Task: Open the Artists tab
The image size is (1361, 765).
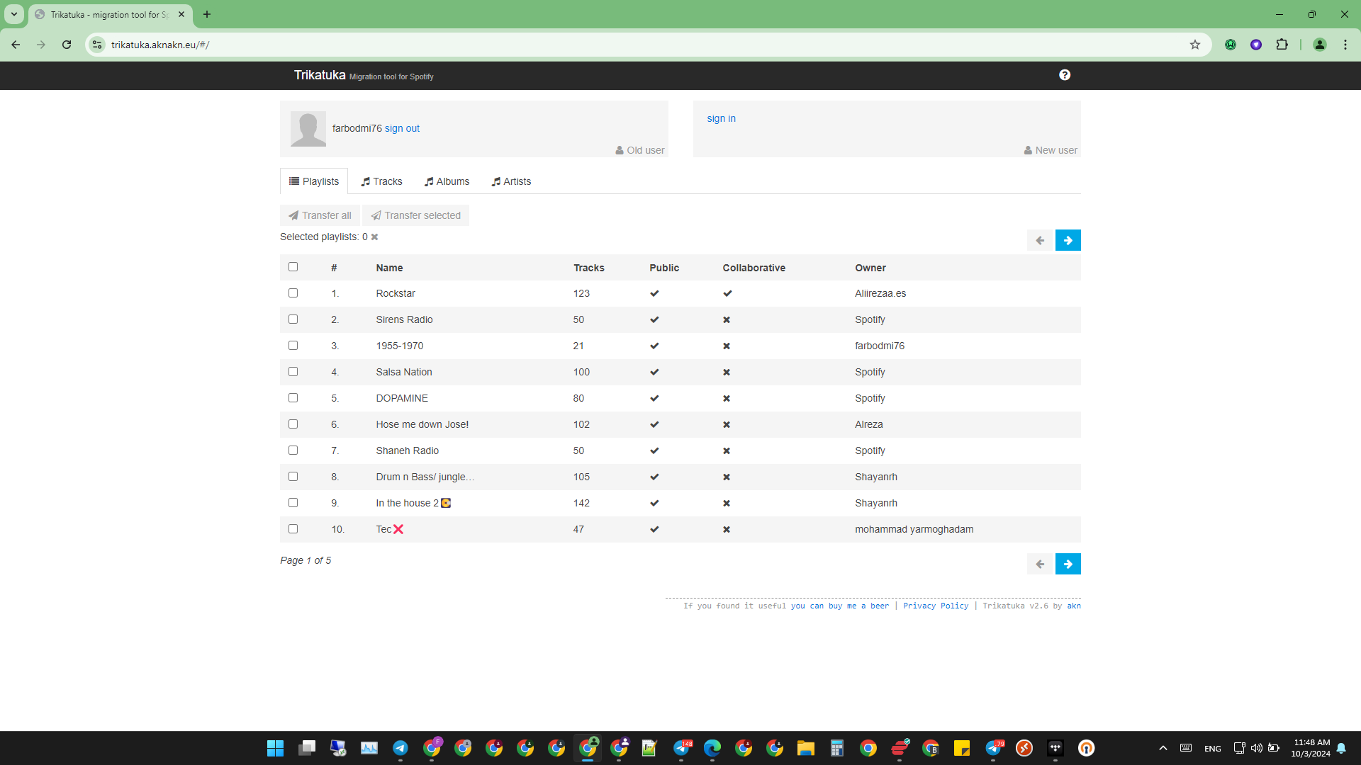Action: pos(511,181)
